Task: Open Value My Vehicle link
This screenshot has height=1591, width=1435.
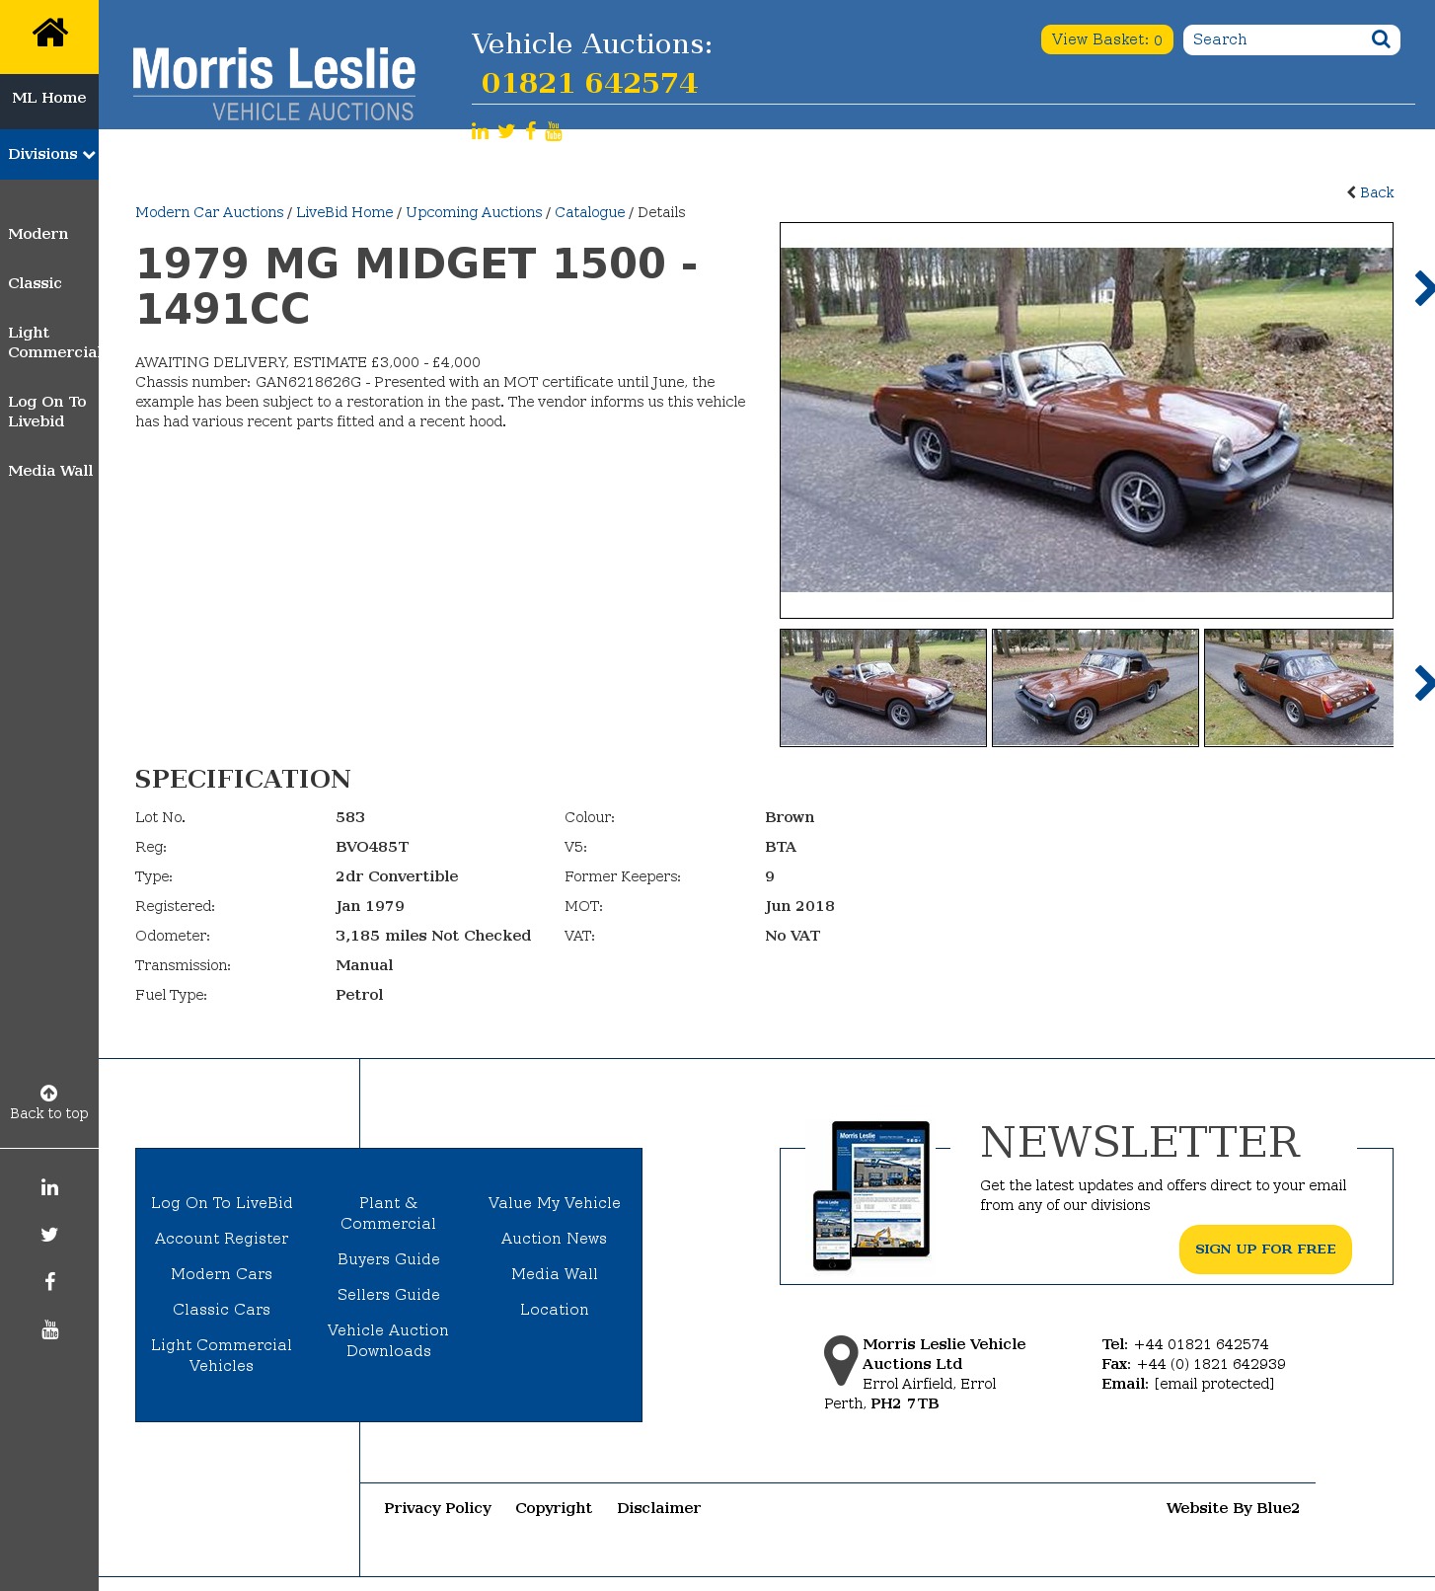Action: pos(555,1203)
